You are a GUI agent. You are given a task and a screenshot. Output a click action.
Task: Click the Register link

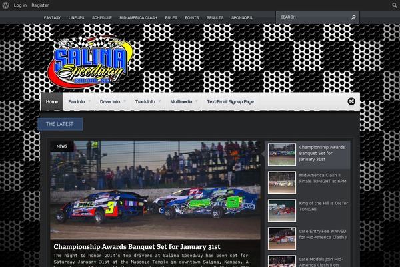pos(40,5)
